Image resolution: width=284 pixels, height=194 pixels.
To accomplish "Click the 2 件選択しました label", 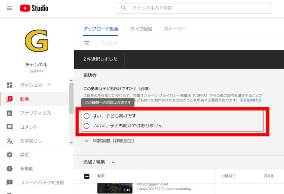I will 100,59.
